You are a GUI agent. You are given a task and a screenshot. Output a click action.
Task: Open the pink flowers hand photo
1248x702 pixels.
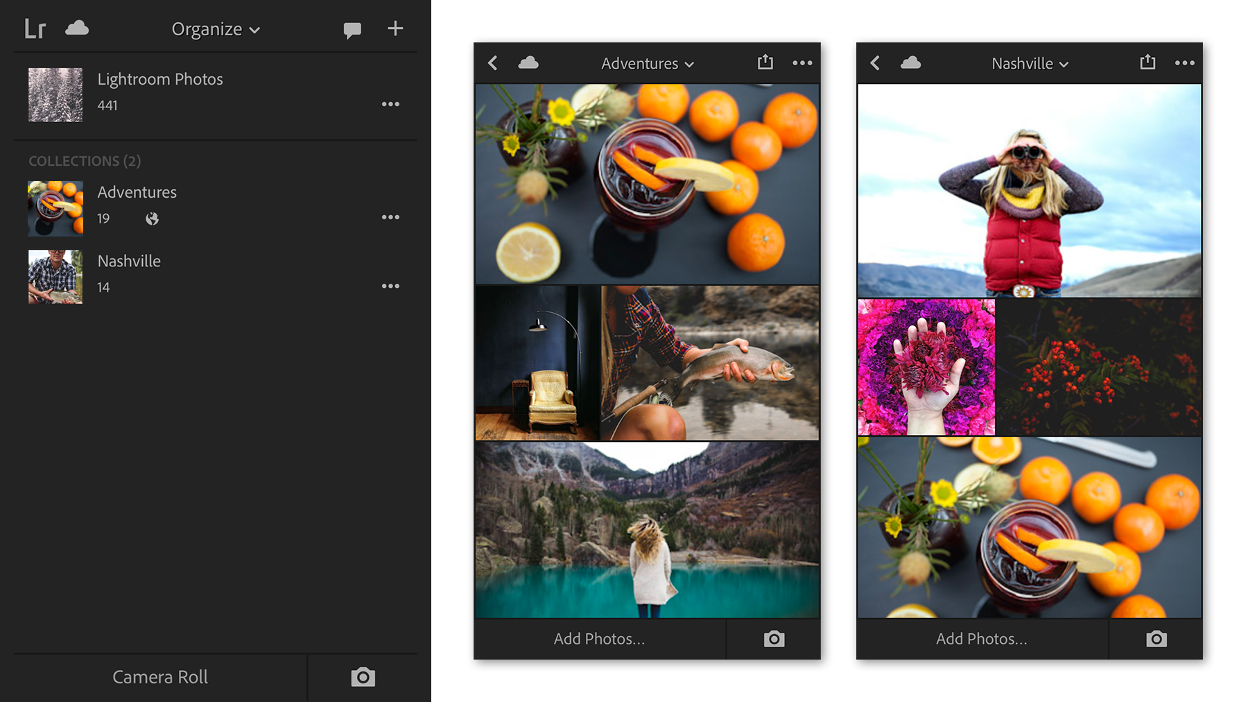point(926,367)
